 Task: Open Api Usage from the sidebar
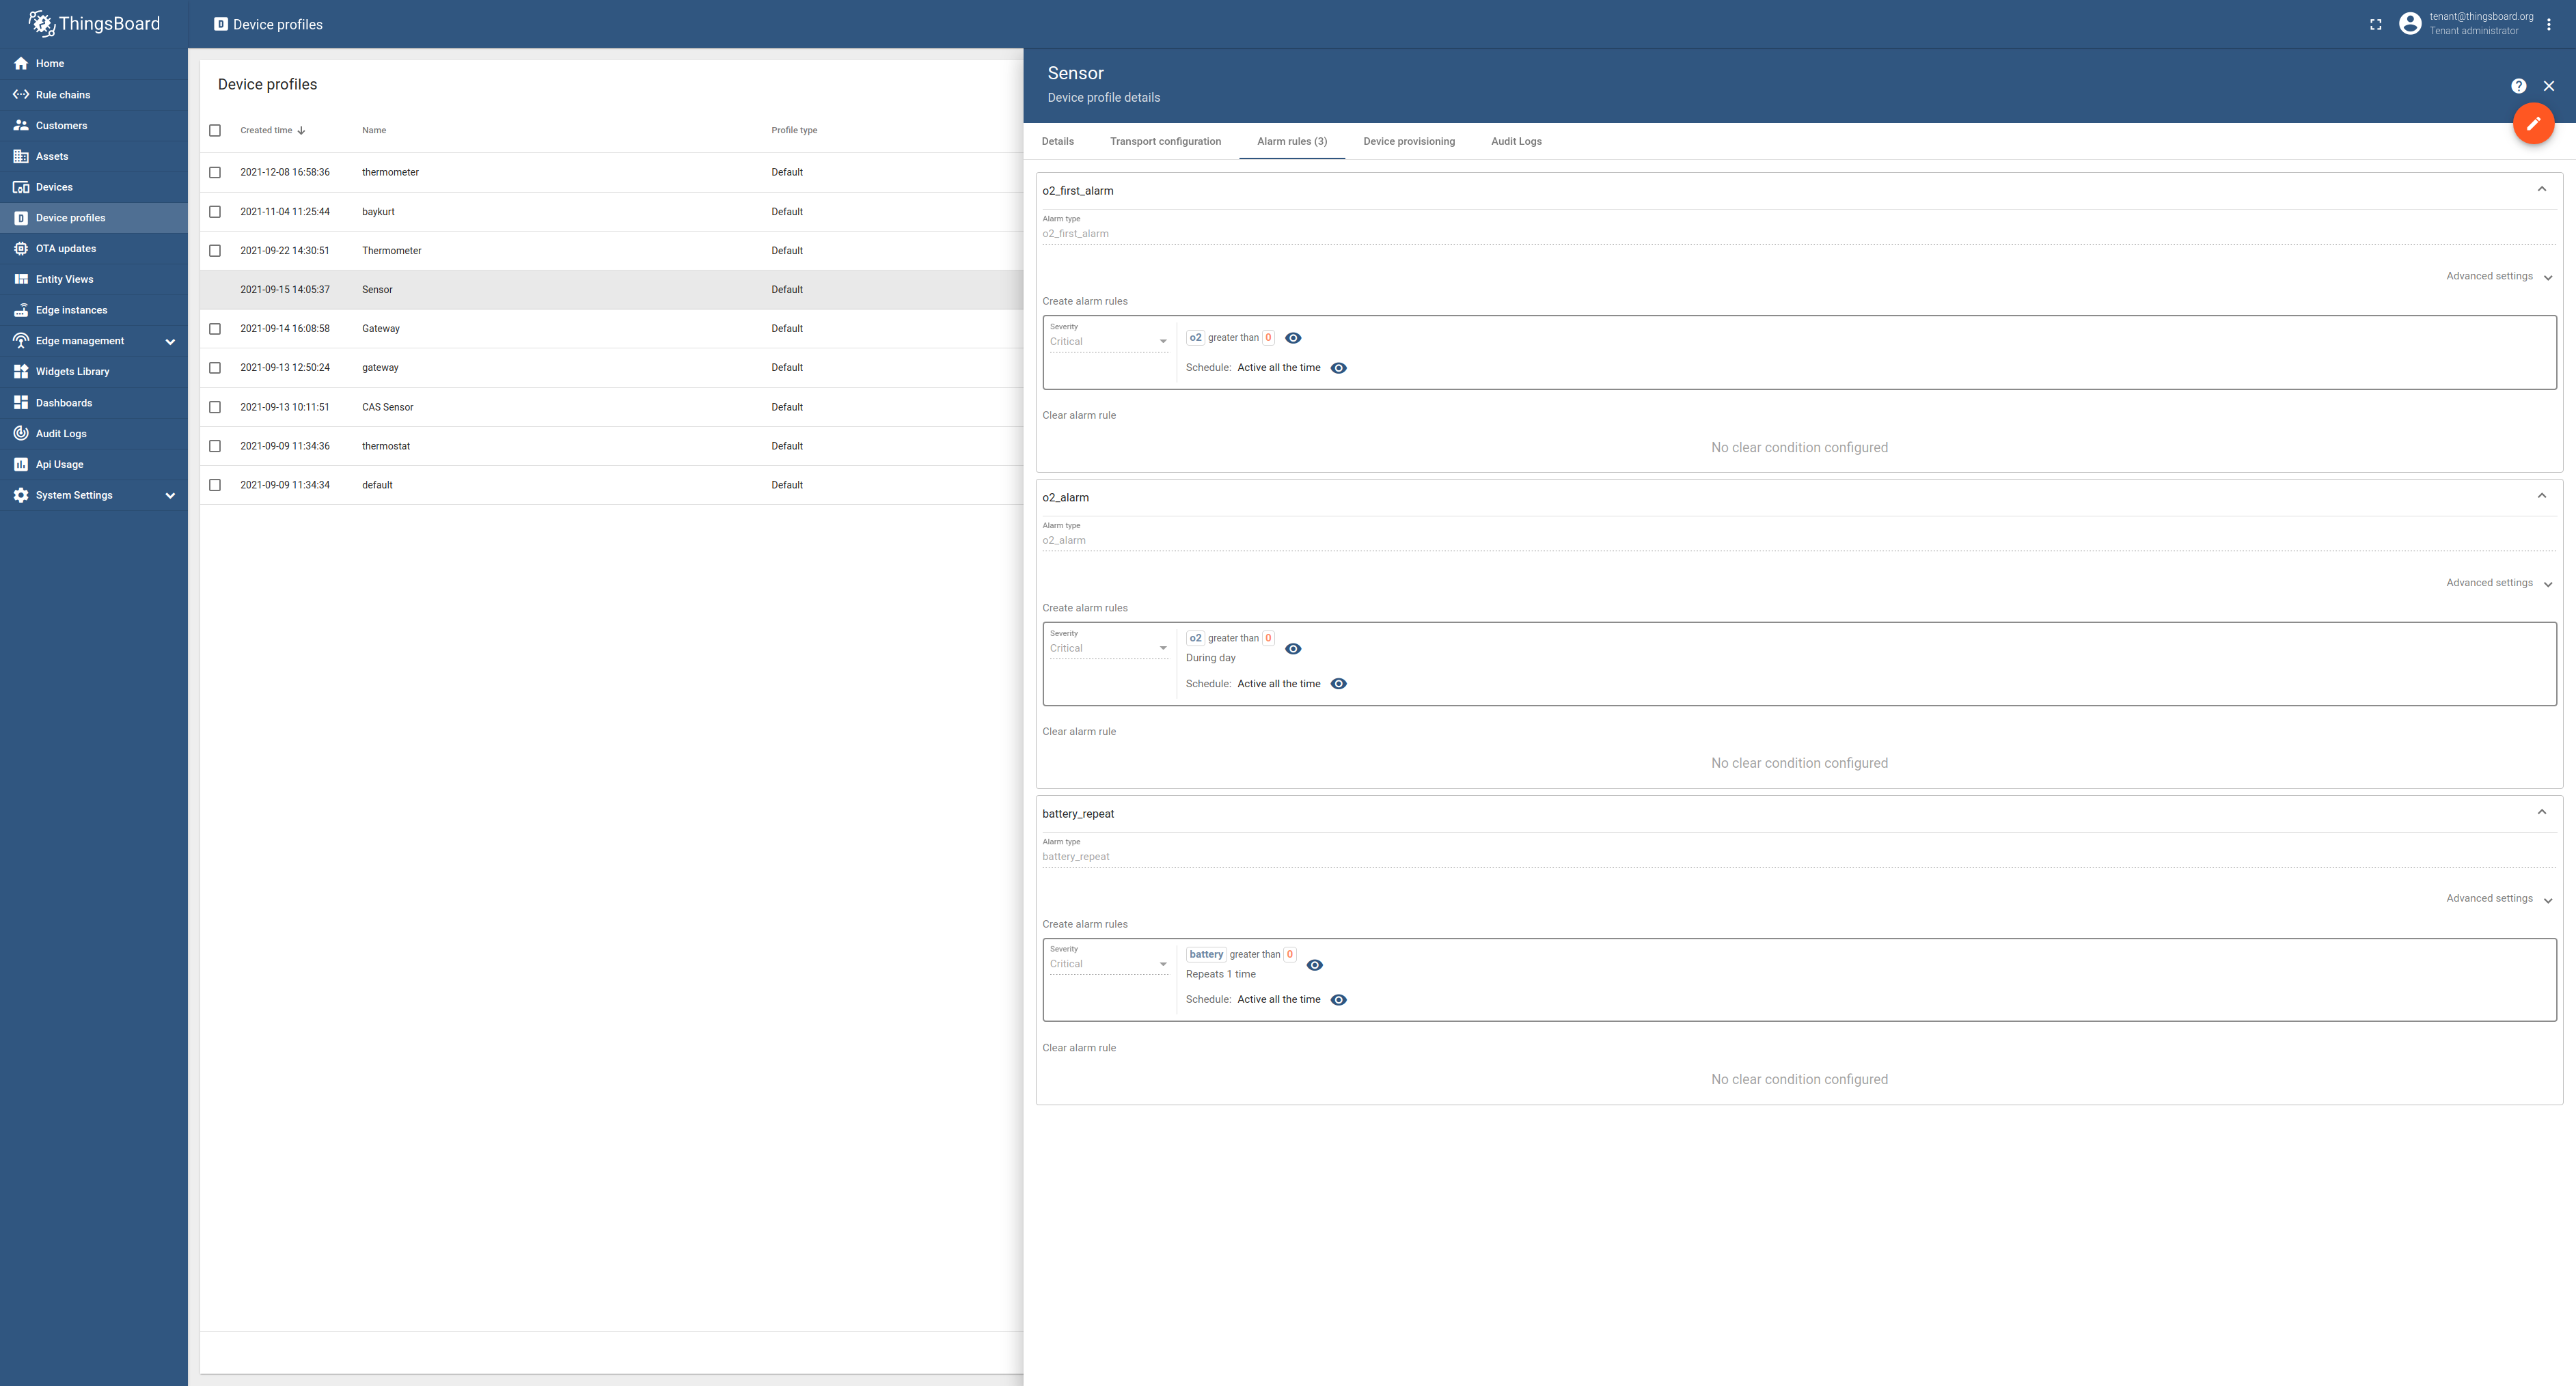pos(59,464)
